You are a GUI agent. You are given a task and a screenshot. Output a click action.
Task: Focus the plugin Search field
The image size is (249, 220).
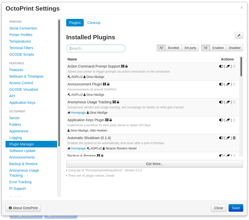[x=96, y=48]
